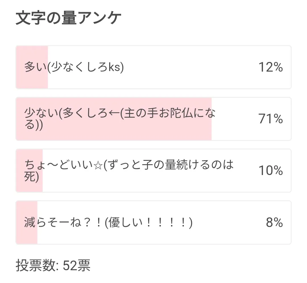Click the 71% result percentage
307x283 pixels.
270,119
